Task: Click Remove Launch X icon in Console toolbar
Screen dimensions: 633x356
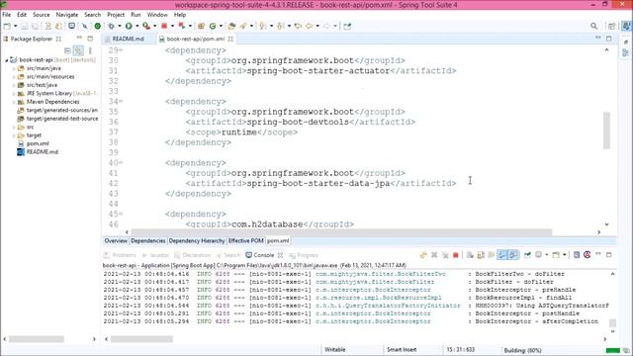Action: pyautogui.click(x=434, y=255)
